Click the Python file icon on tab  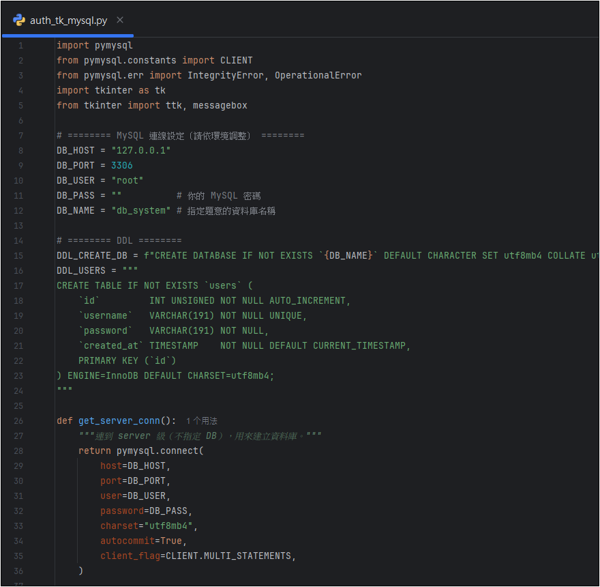point(19,20)
